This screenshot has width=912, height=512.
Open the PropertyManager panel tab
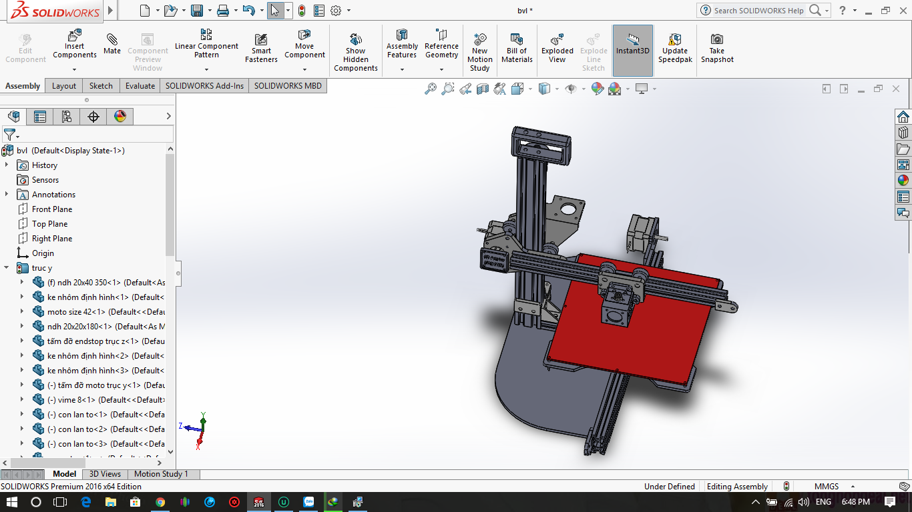(x=40, y=117)
